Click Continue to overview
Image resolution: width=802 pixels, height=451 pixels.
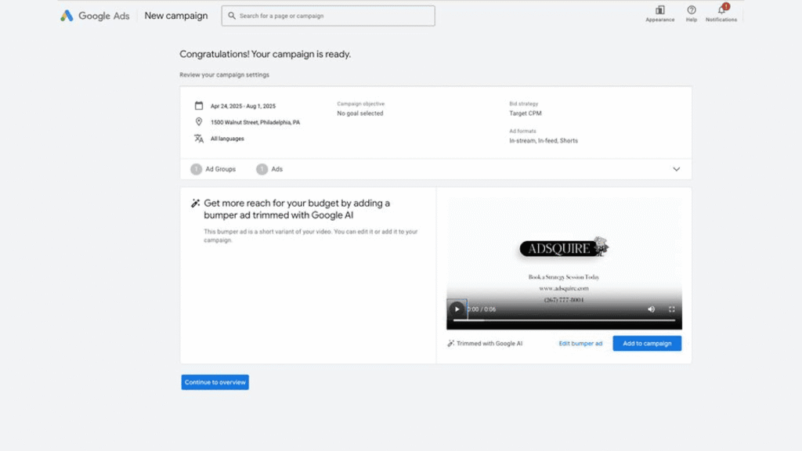click(215, 382)
